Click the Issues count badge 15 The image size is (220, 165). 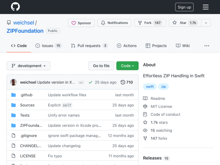click(x=58, y=46)
